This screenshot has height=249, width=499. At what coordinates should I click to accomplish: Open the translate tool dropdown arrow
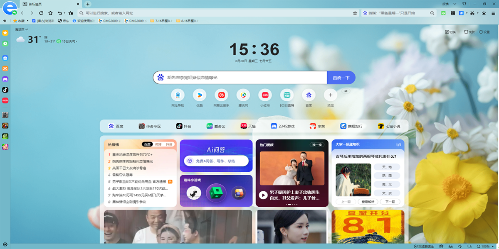tap(467, 13)
